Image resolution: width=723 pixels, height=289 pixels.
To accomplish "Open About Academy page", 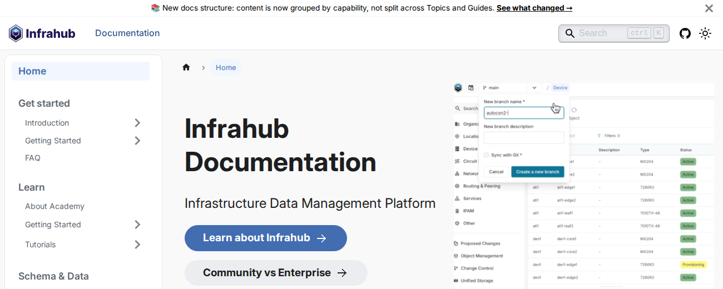I will (x=55, y=206).
